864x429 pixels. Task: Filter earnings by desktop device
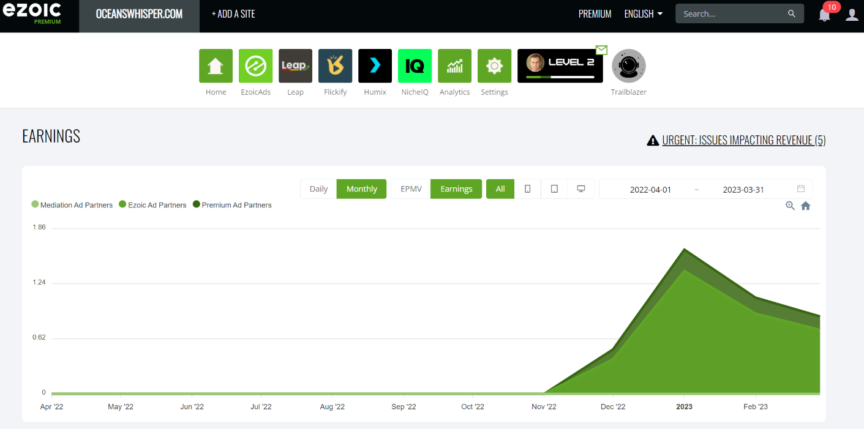(581, 189)
